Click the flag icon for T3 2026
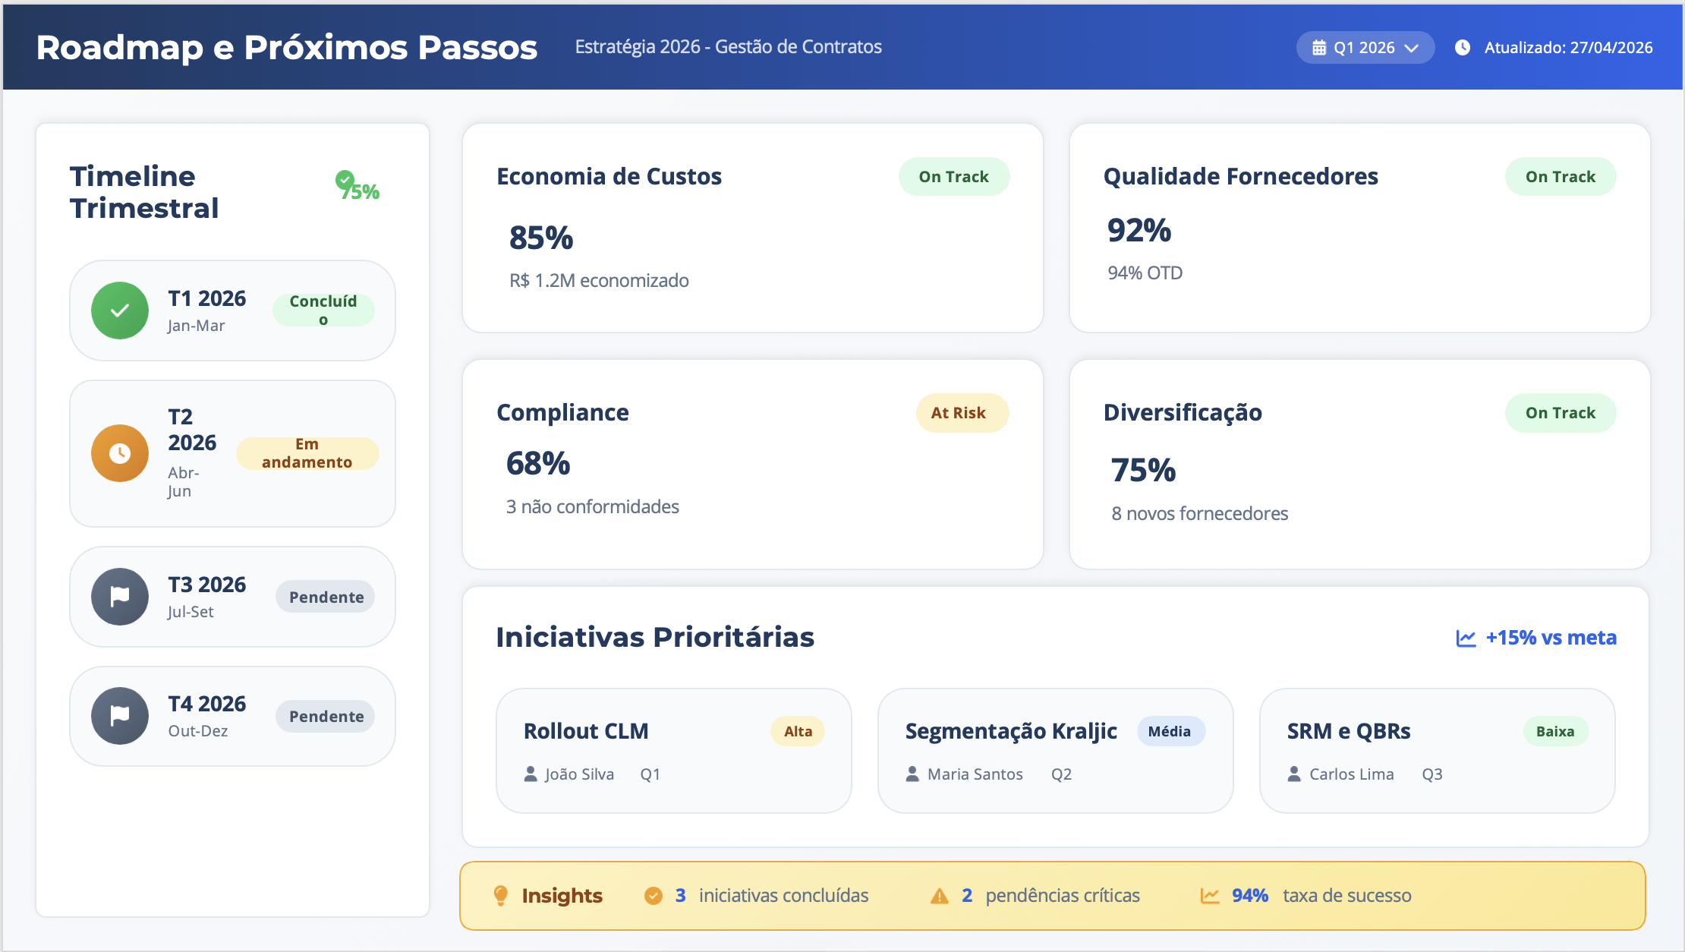Viewport: 1685px width, 952px height. point(120,597)
